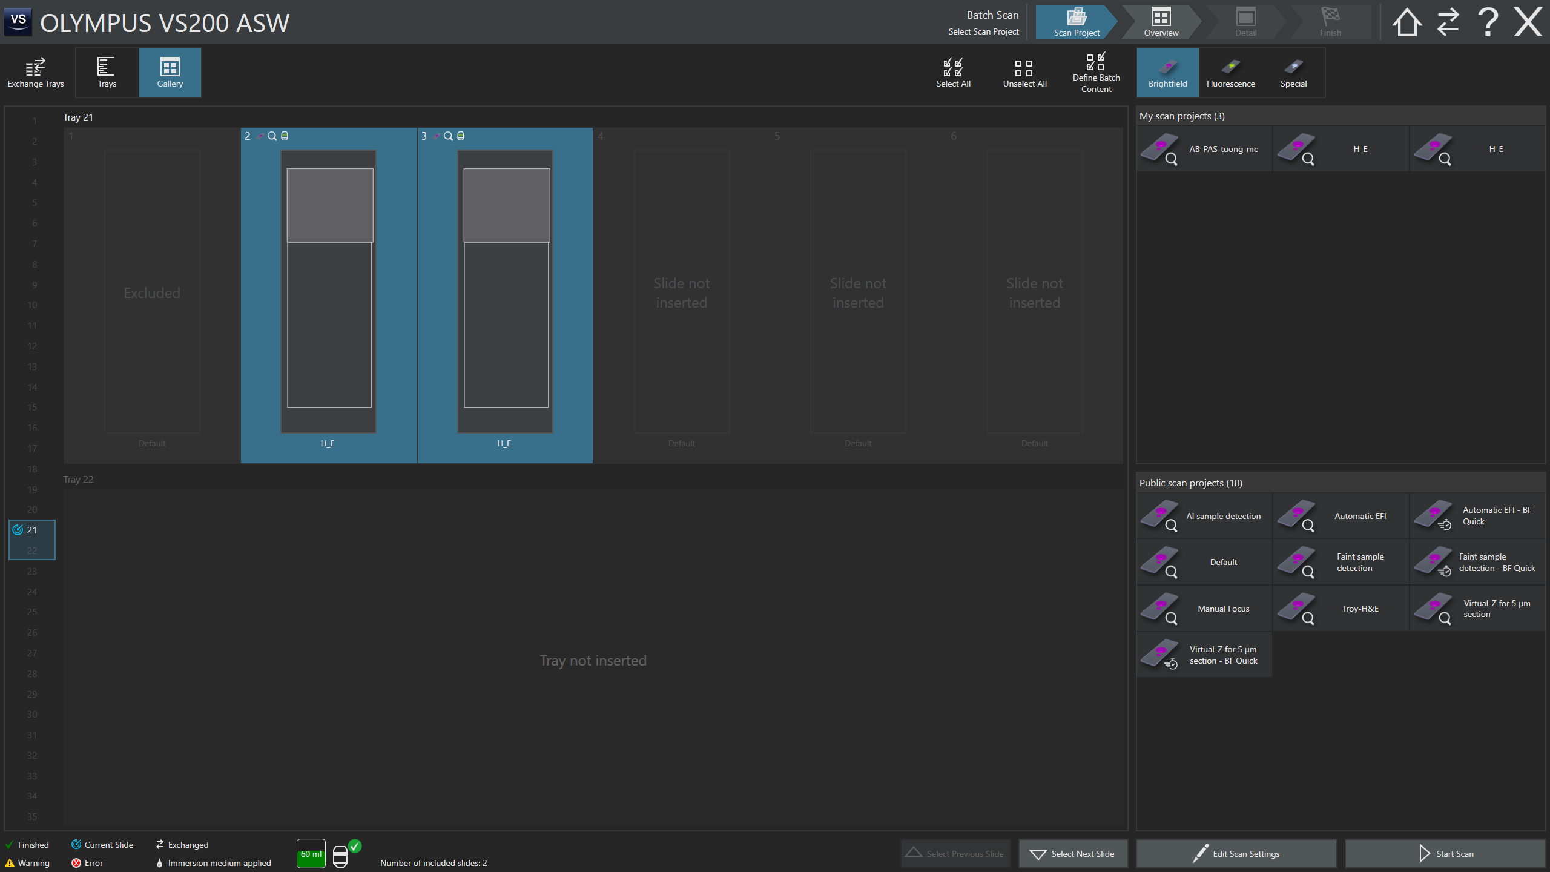Image resolution: width=1550 pixels, height=872 pixels.
Task: Click Edit Scan Settings button
Action: click(x=1236, y=854)
